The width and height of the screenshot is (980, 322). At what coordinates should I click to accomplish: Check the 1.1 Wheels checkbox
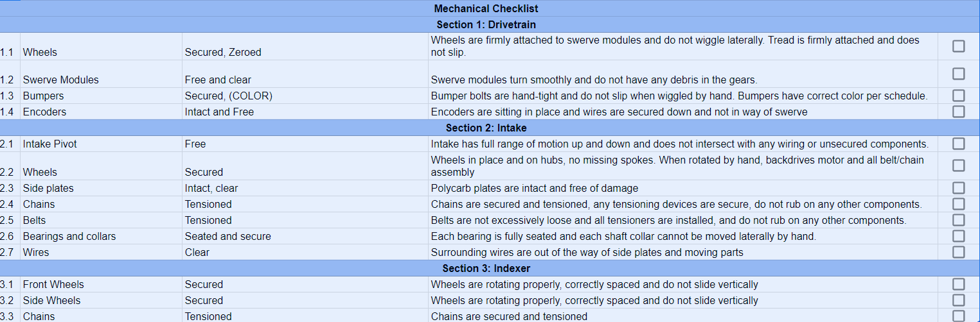(958, 46)
